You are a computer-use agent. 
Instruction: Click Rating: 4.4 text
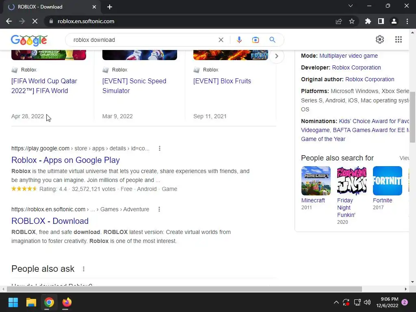53,189
